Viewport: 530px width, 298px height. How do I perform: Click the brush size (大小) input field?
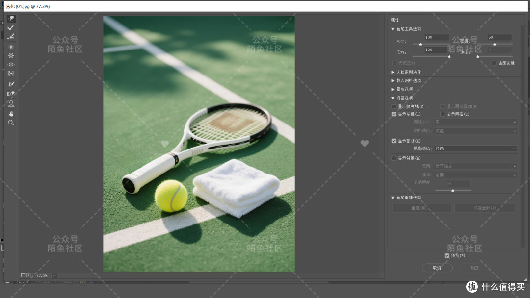(x=436, y=37)
